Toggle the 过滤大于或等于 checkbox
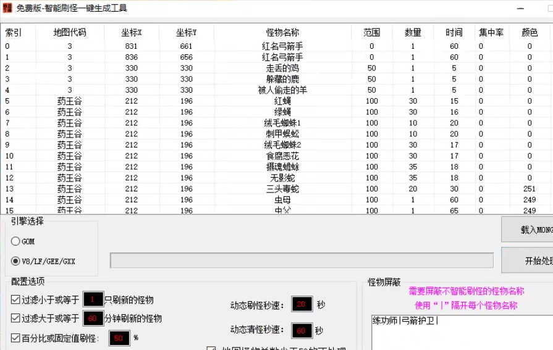 pyautogui.click(x=15, y=319)
